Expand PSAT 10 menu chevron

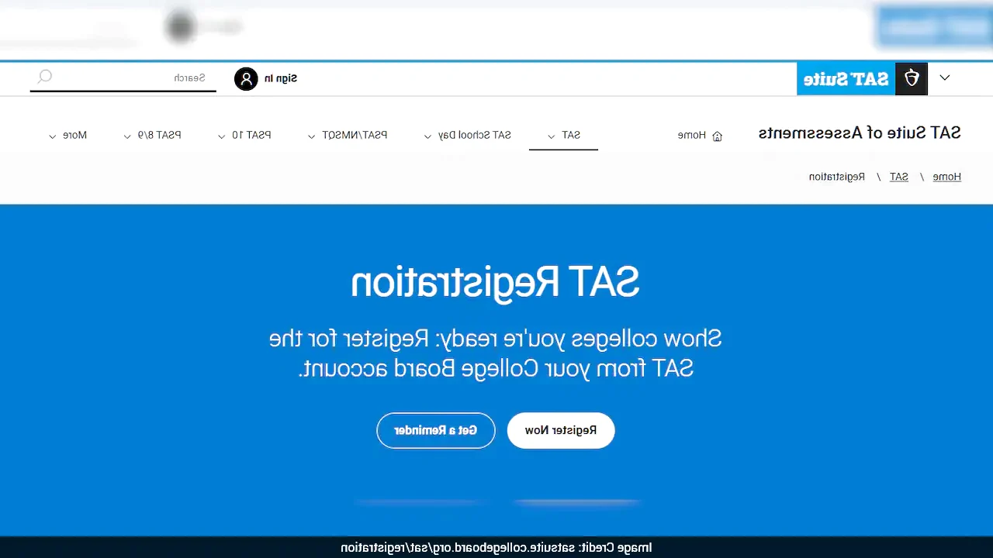click(222, 136)
